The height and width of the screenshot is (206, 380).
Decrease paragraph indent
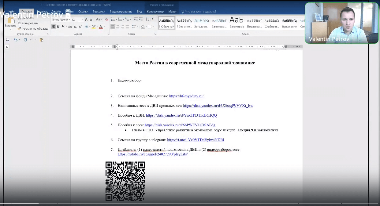136,20
